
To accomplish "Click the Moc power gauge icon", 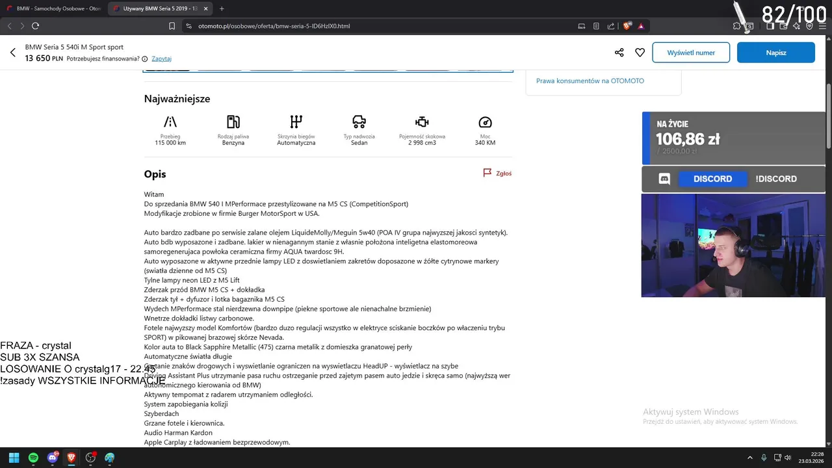I will pyautogui.click(x=486, y=122).
